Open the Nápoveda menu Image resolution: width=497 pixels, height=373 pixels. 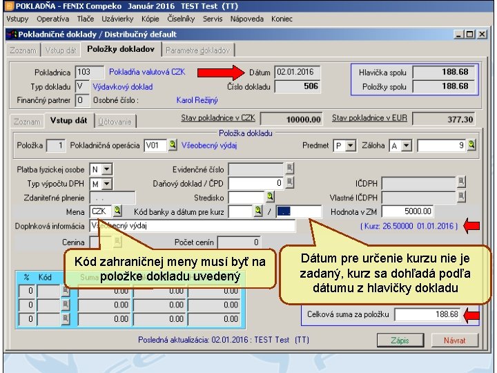tap(247, 19)
